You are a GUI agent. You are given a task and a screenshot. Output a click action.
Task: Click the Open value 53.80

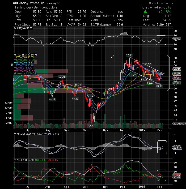point(37,12)
